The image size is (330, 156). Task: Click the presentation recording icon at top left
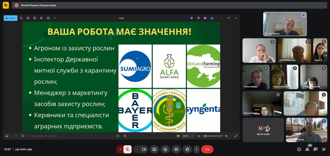click(x=6, y=5)
